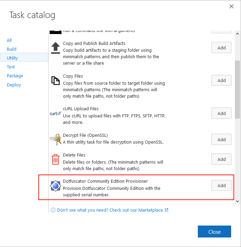Add the Dotfuscator Community Edition Provisioner task

[x=221, y=185]
